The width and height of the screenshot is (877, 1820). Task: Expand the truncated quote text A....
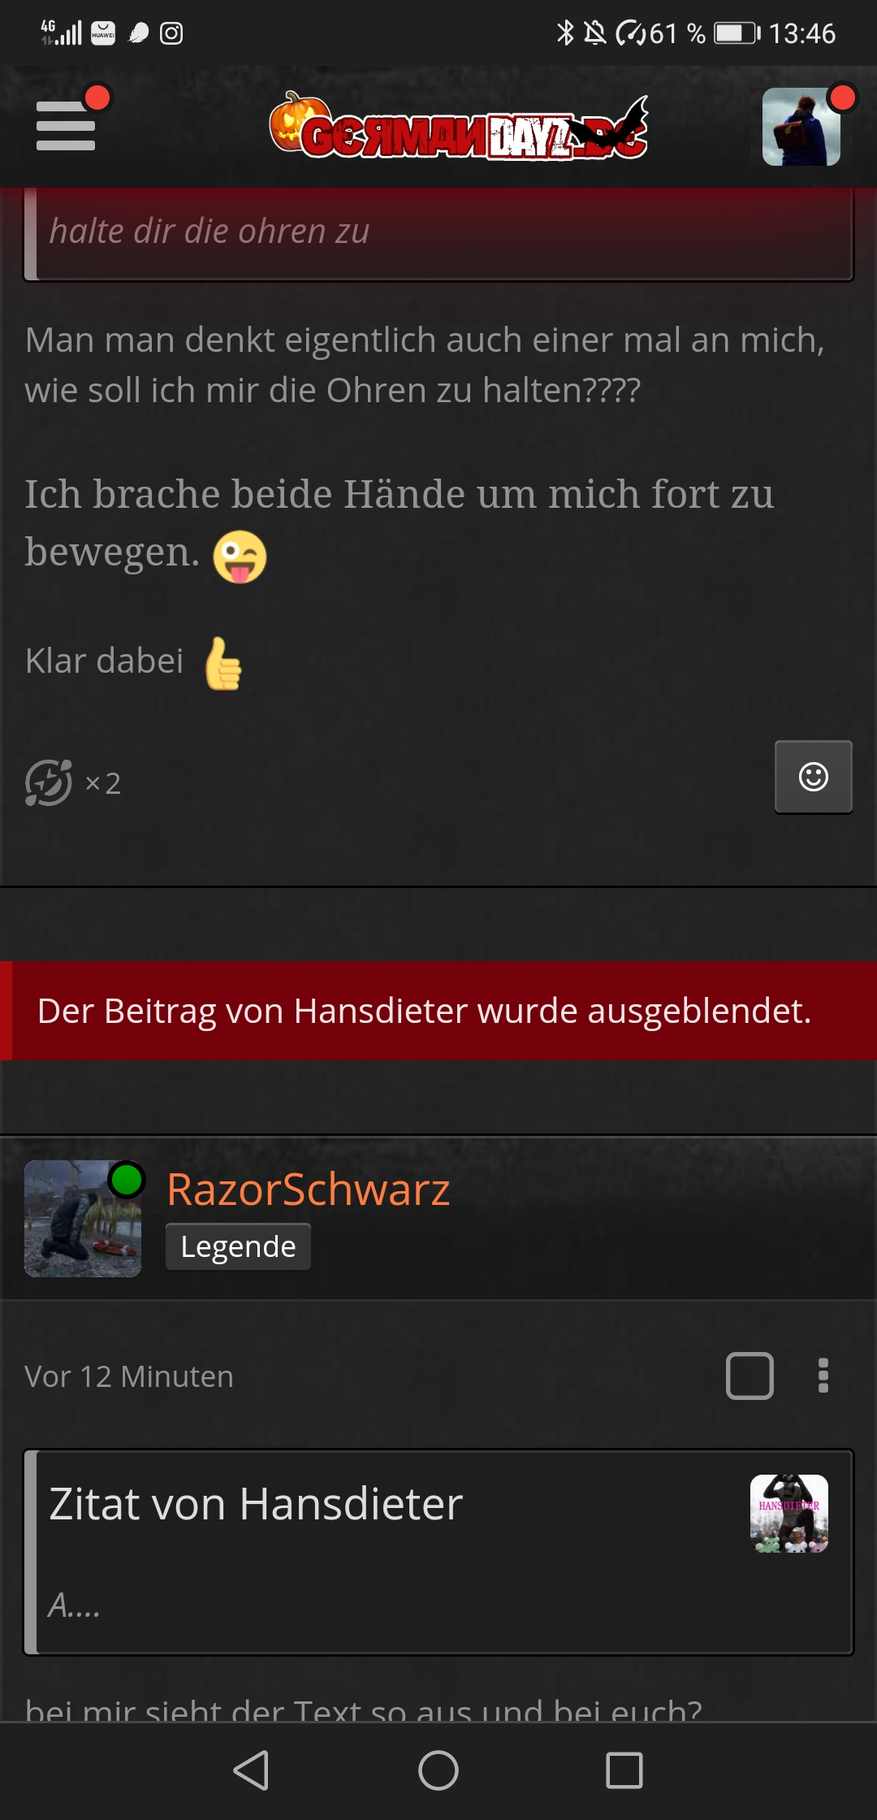pyautogui.click(x=74, y=1605)
